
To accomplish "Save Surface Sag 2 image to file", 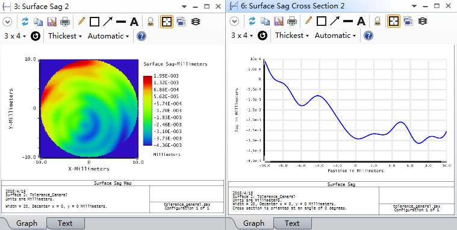I will pyautogui.click(x=52, y=22).
